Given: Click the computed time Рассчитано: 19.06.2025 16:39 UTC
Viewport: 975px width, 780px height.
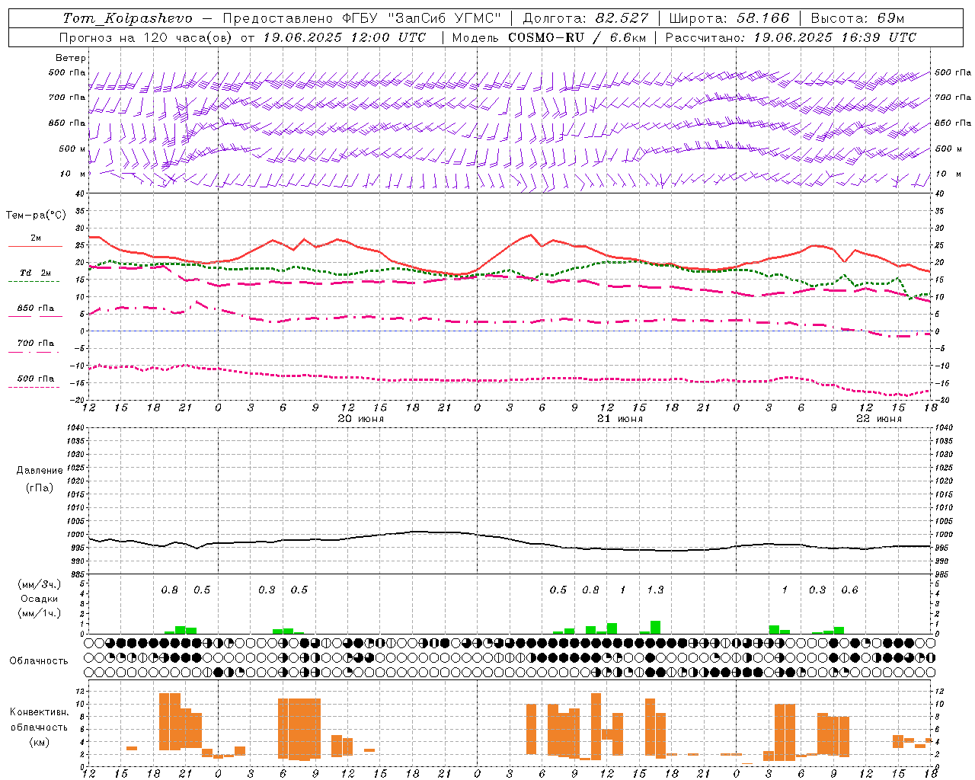Looking at the screenshot, I should (791, 37).
